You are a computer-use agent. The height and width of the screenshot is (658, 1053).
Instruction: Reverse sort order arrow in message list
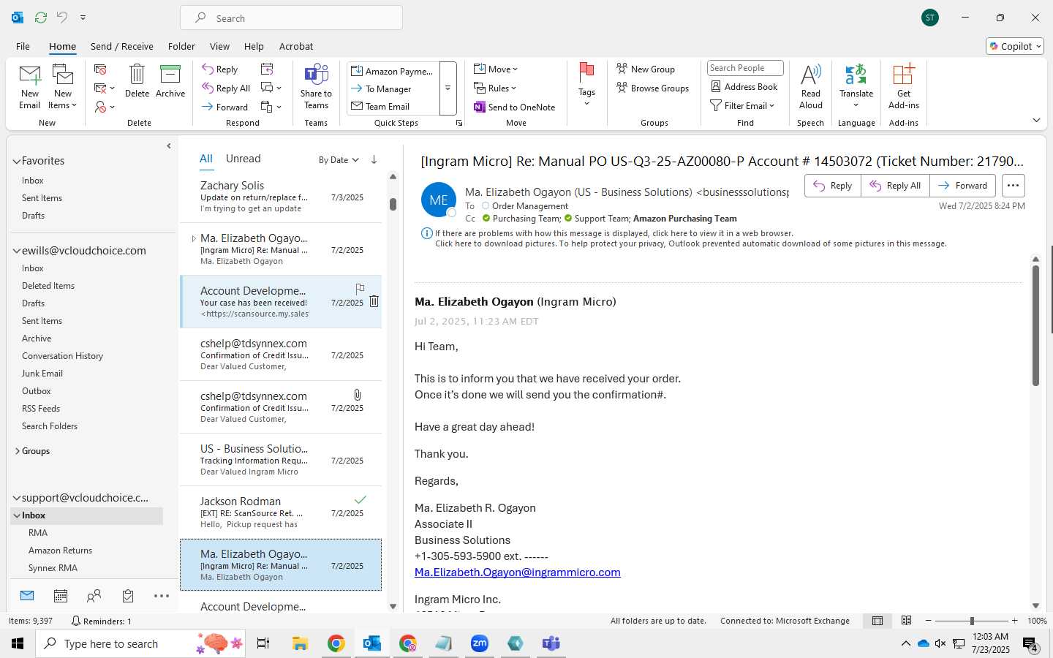coord(374,159)
